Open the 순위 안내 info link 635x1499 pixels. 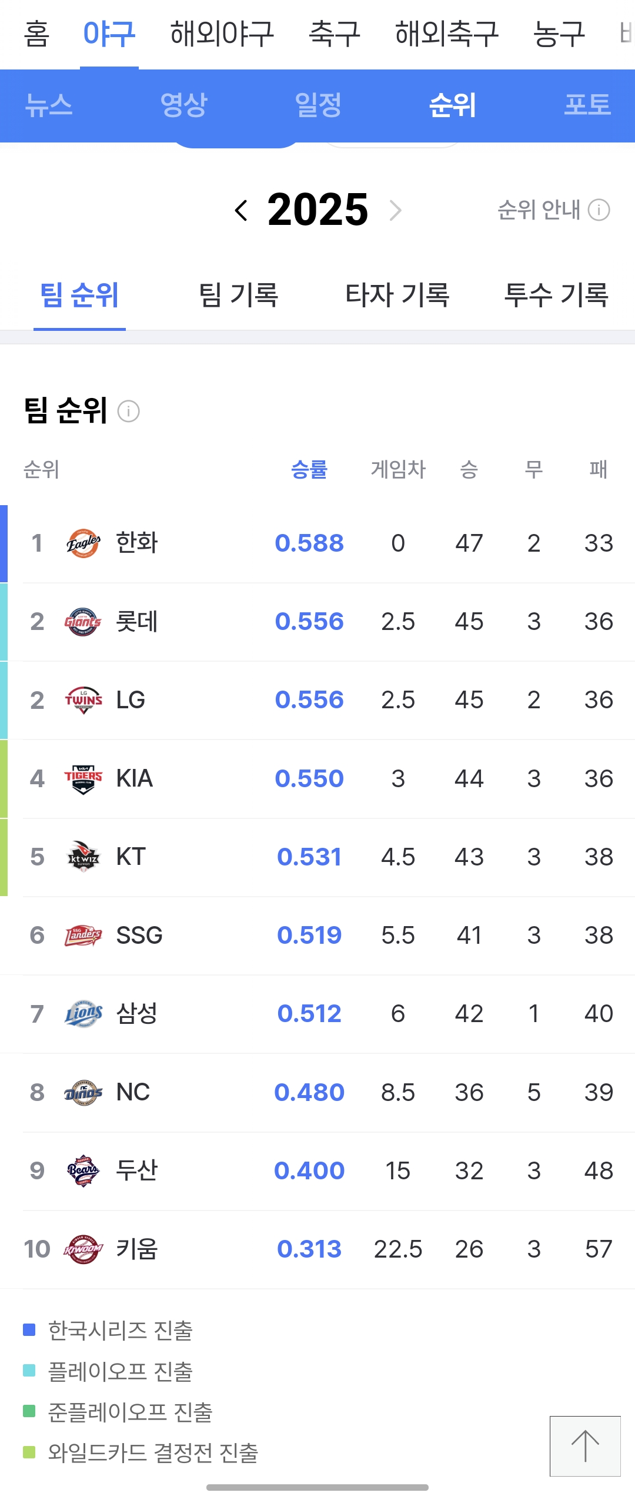tap(554, 210)
